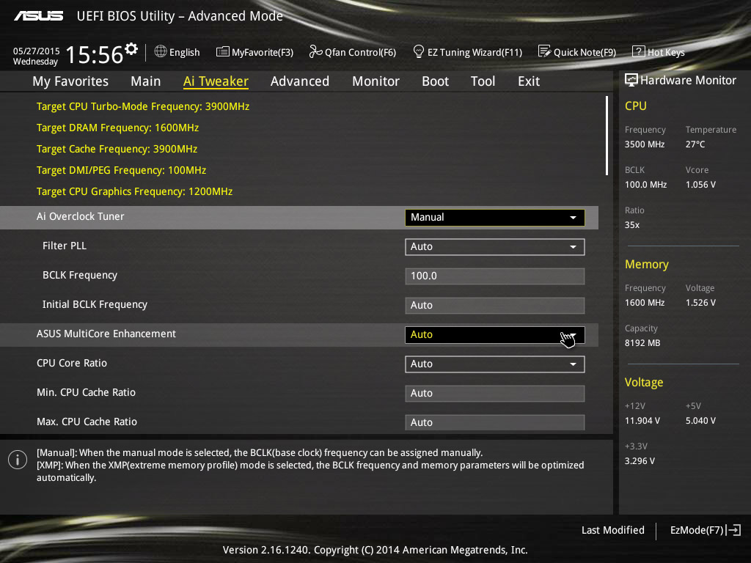The height and width of the screenshot is (563, 751).
Task: Select Target Cache Frequency: 3900MHz line
Action: point(117,149)
